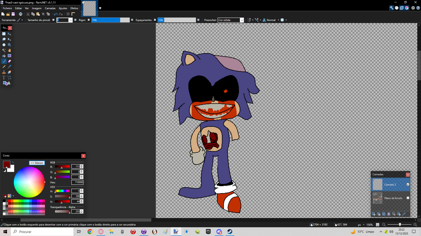Toggle visibility of Camada 2 layer

click(x=408, y=184)
